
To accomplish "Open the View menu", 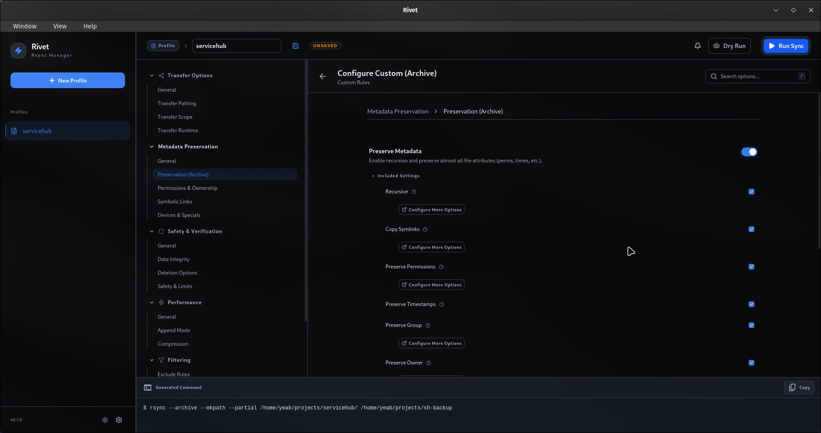I will coord(60,26).
